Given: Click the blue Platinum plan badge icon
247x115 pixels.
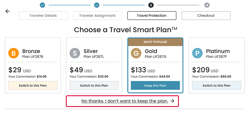Looking at the screenshot, I should pos(198,53).
